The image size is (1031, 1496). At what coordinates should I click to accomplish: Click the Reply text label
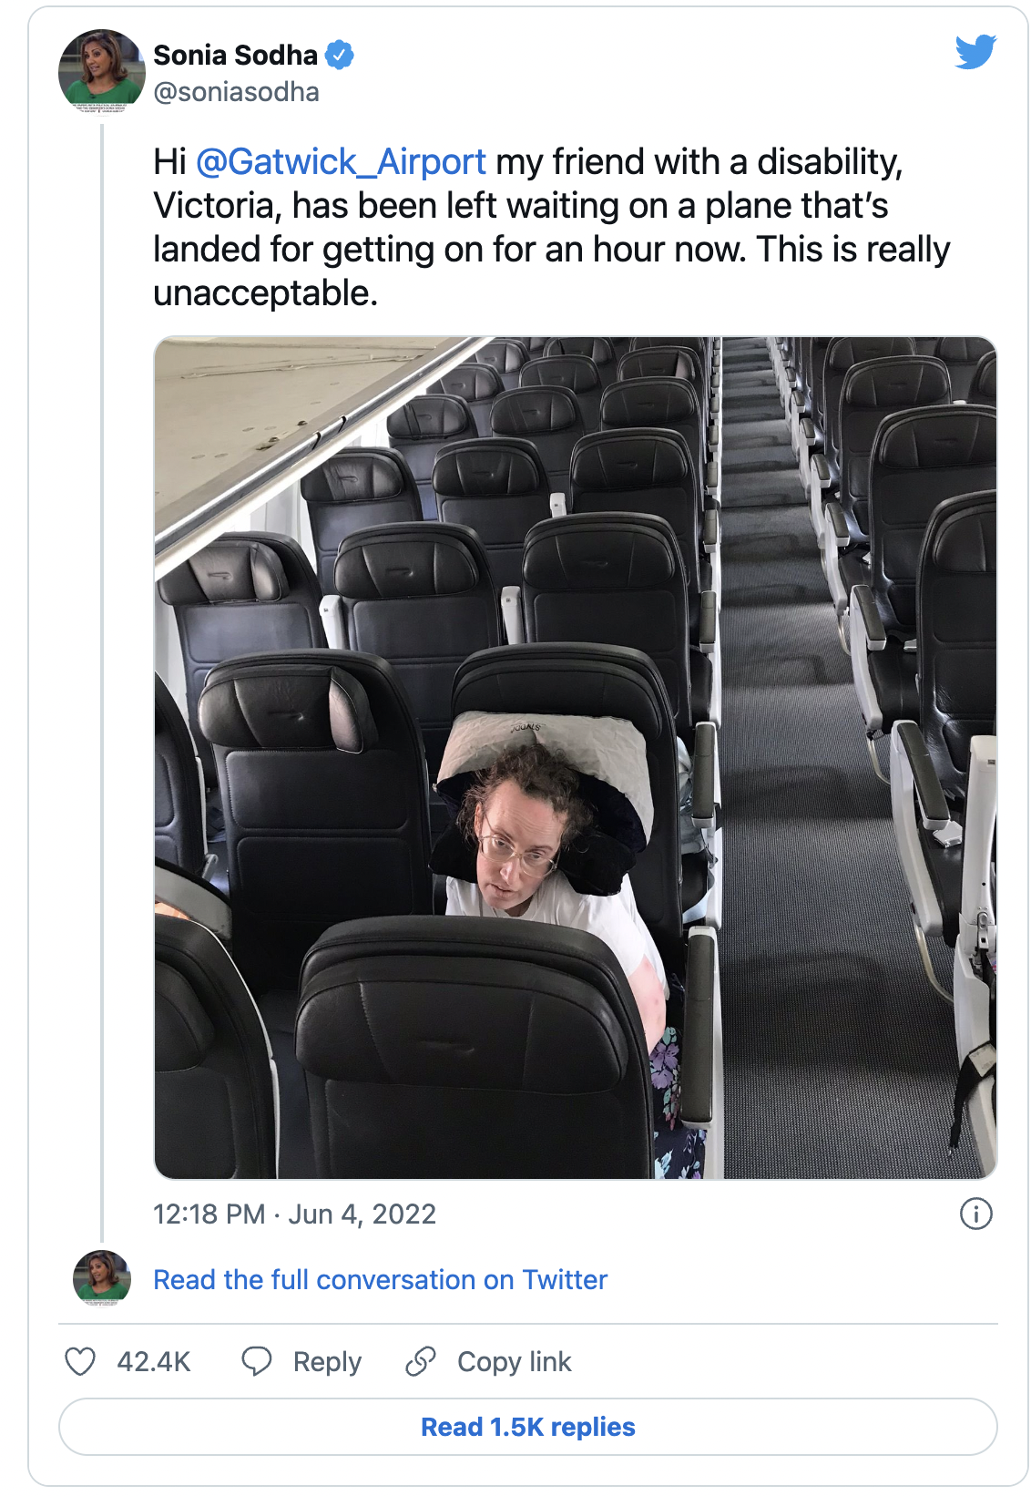pyautogui.click(x=327, y=1361)
